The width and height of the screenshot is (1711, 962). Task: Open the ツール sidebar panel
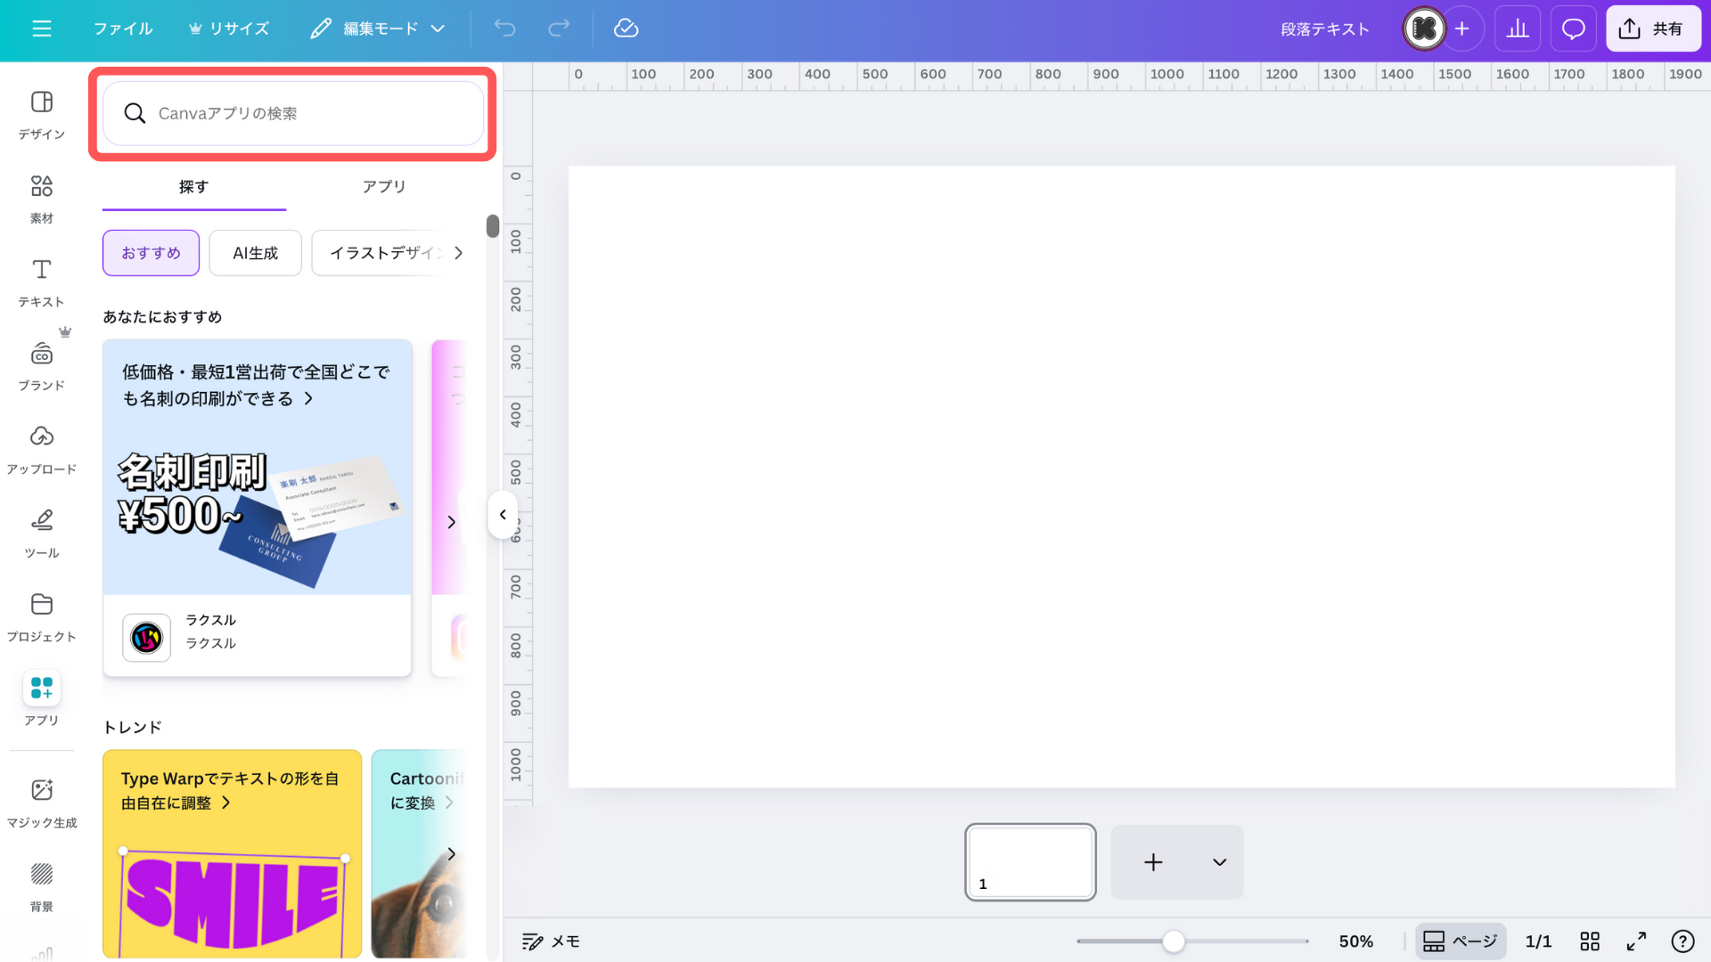[42, 534]
